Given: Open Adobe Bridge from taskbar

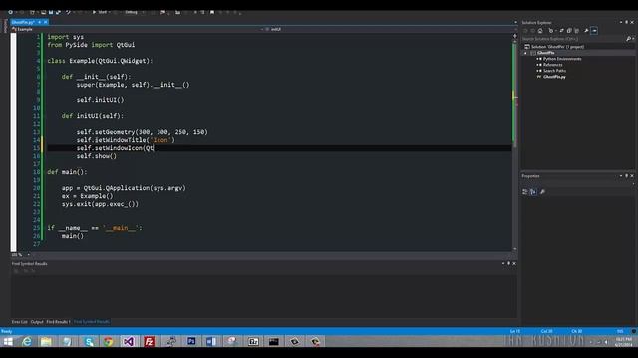Looking at the screenshot, I should tap(253, 342).
